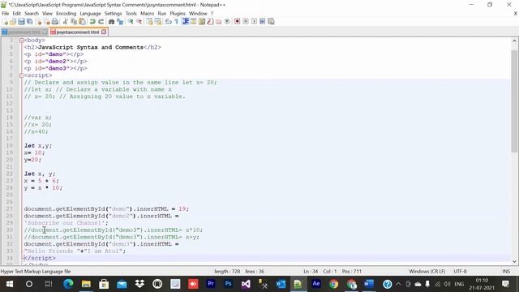Click the Copy toolbar icon

(x=74, y=22)
